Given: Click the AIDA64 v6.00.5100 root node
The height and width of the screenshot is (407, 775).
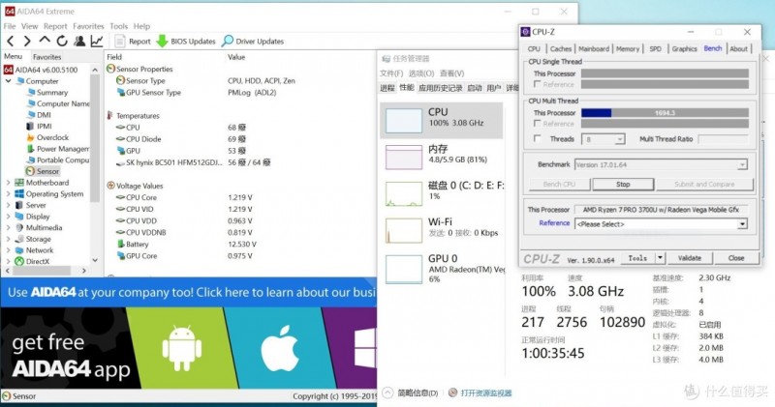Looking at the screenshot, I should (x=41, y=70).
